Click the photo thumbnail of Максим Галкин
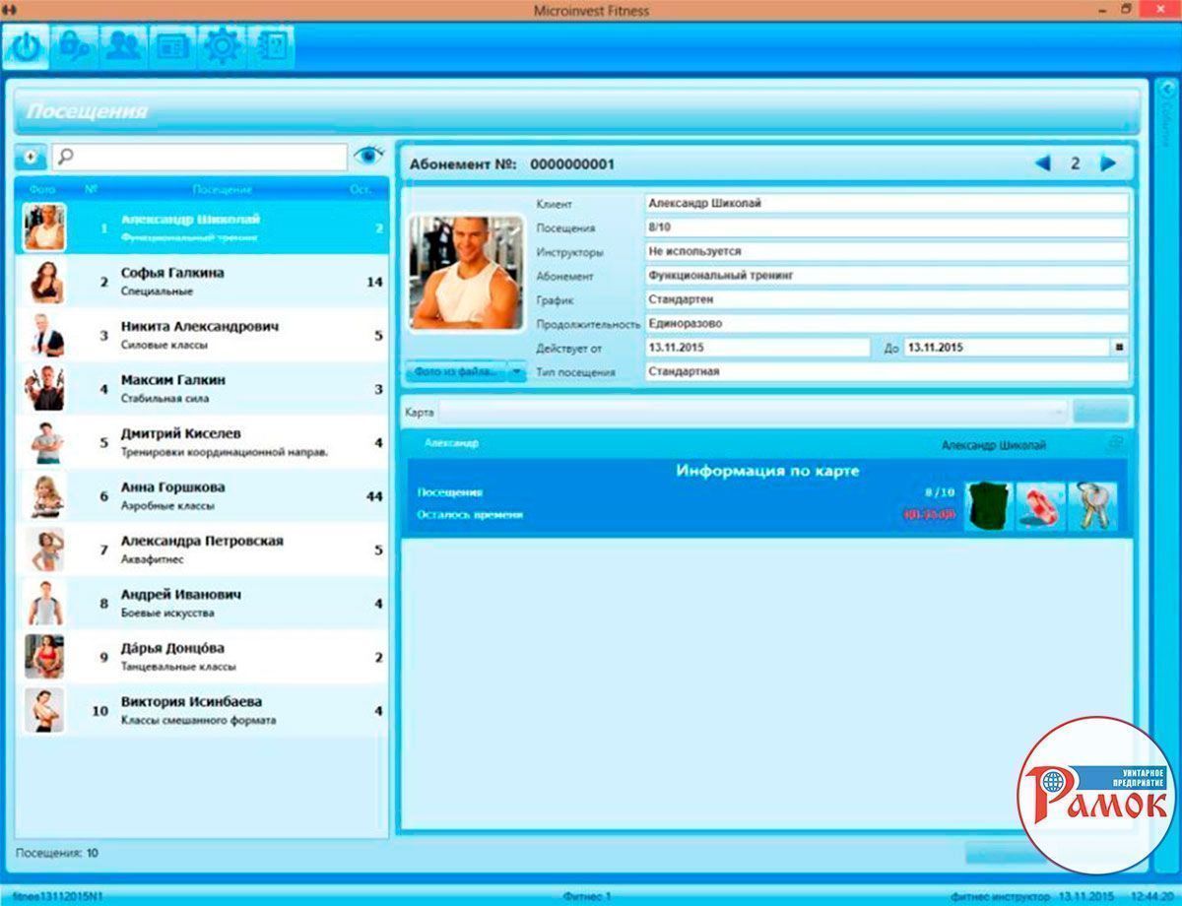This screenshot has width=1182, height=906. (x=44, y=389)
